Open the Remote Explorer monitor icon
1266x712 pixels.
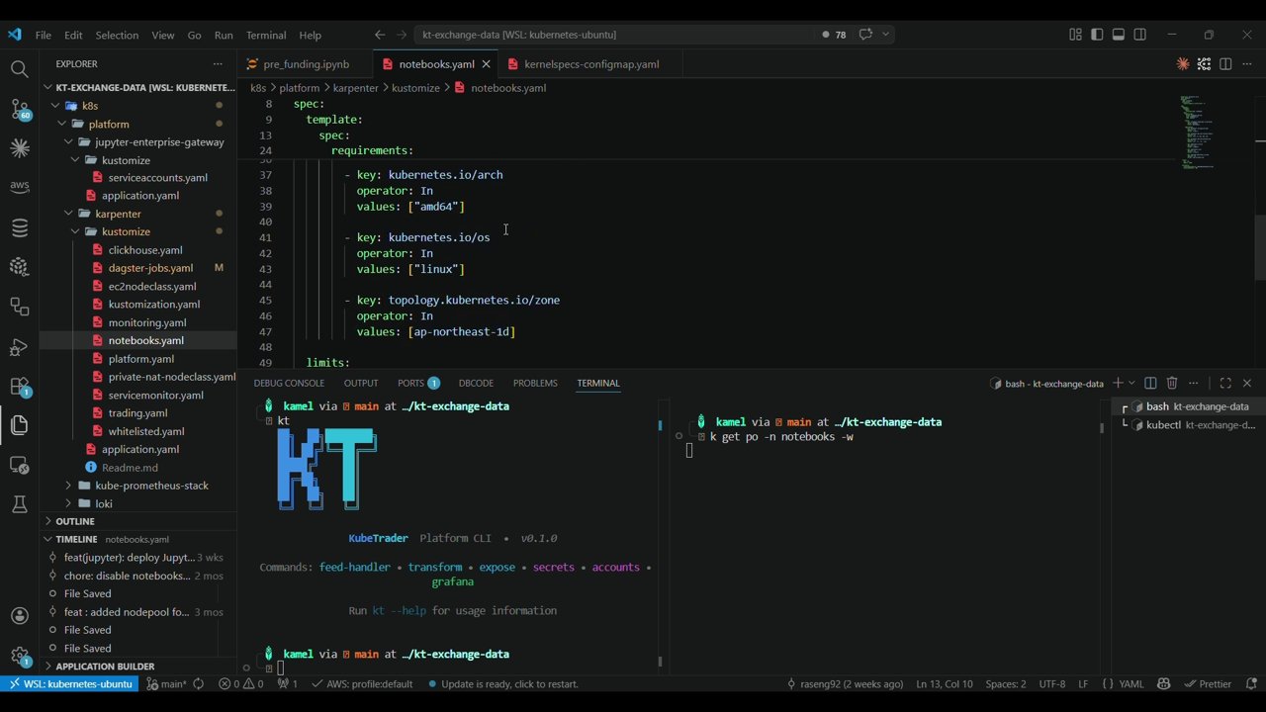coord(19,465)
